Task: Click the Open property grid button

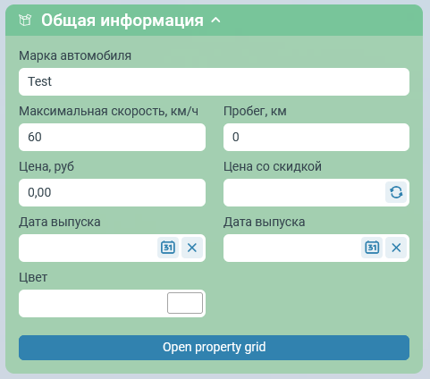Action: [x=214, y=348]
